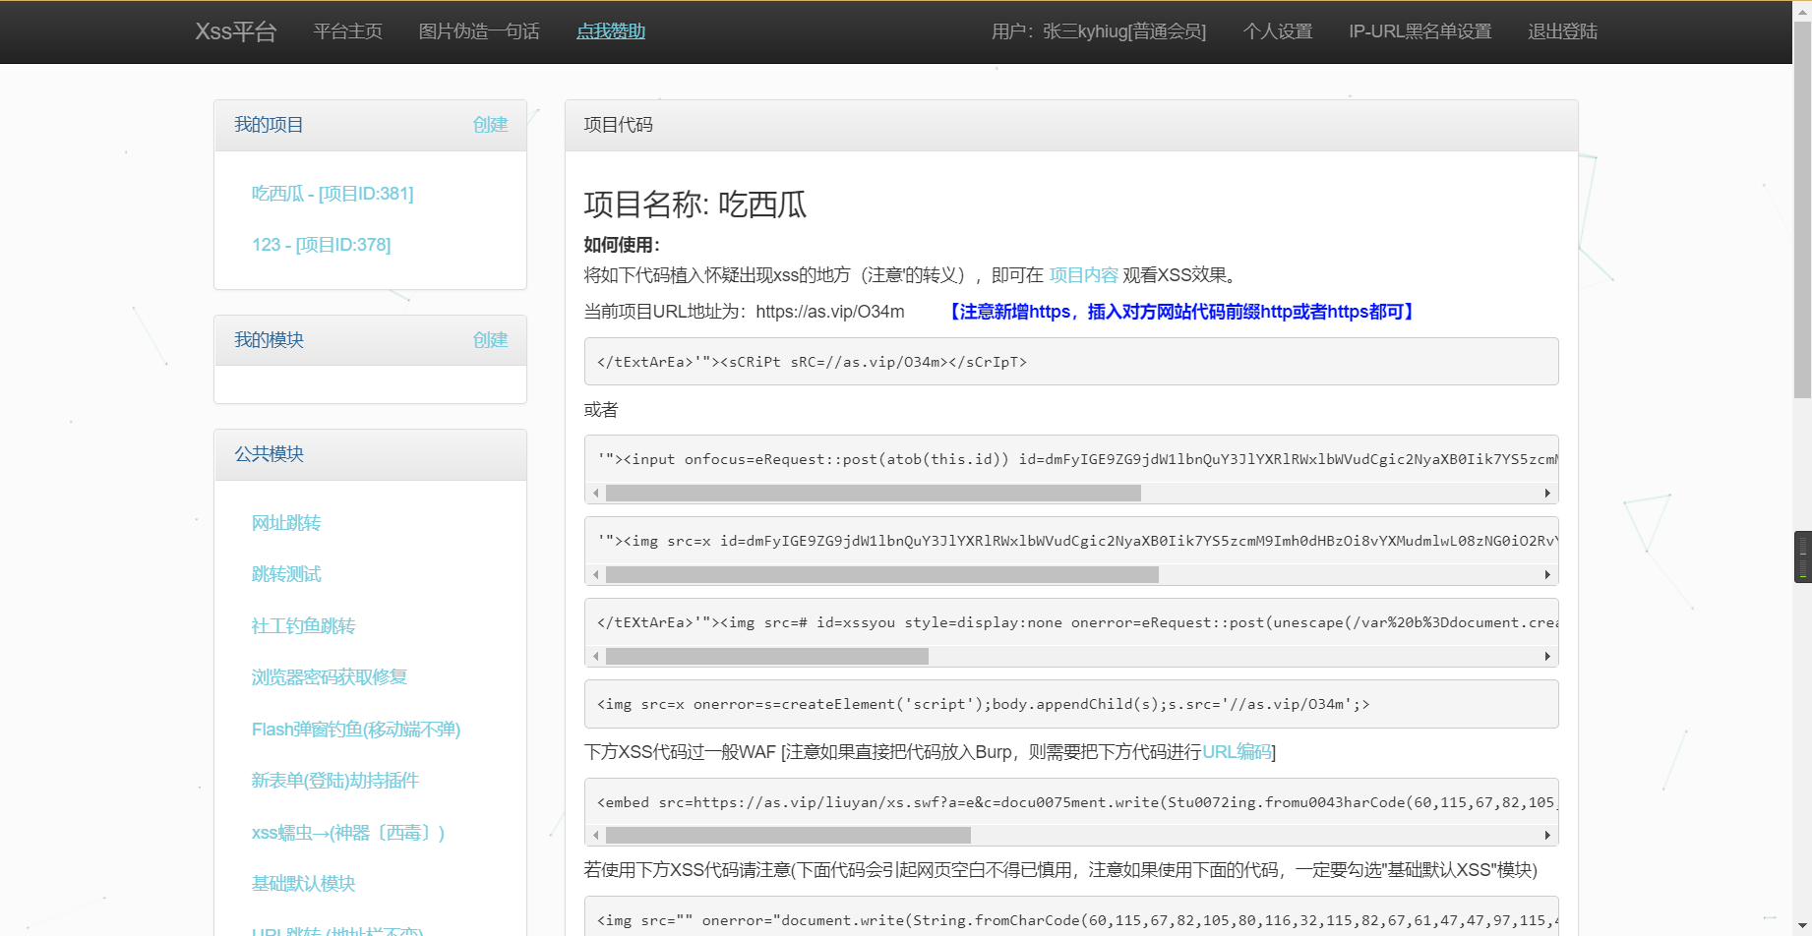
Task: Open the 浏览器密码获取修复 module
Action: pos(329,677)
